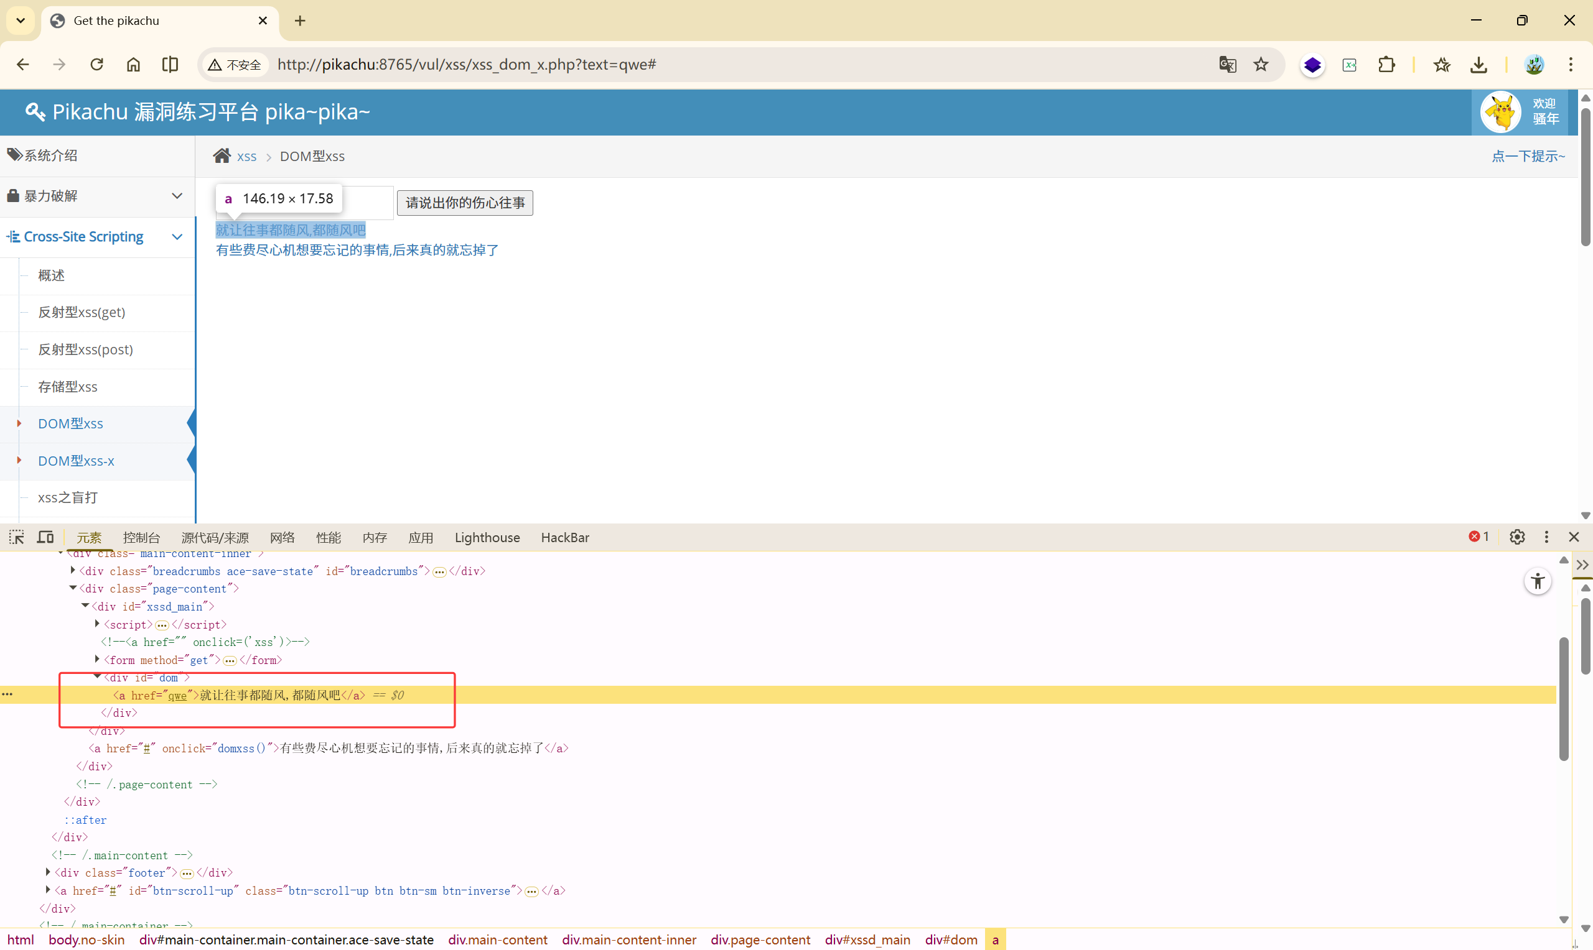Collapse the div id="xssd_main" node
Image resolution: width=1593 pixels, height=950 pixels.
click(x=85, y=606)
